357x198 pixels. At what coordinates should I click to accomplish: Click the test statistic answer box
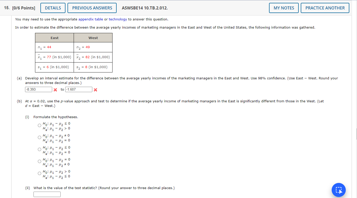(47, 194)
